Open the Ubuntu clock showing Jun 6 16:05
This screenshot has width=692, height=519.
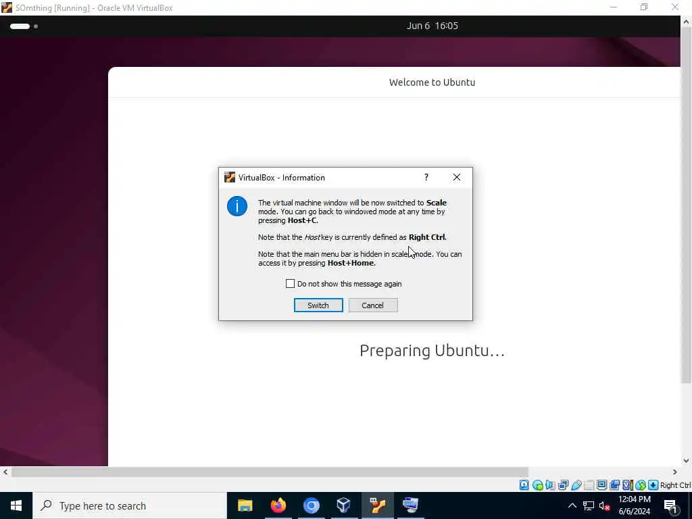pos(432,26)
